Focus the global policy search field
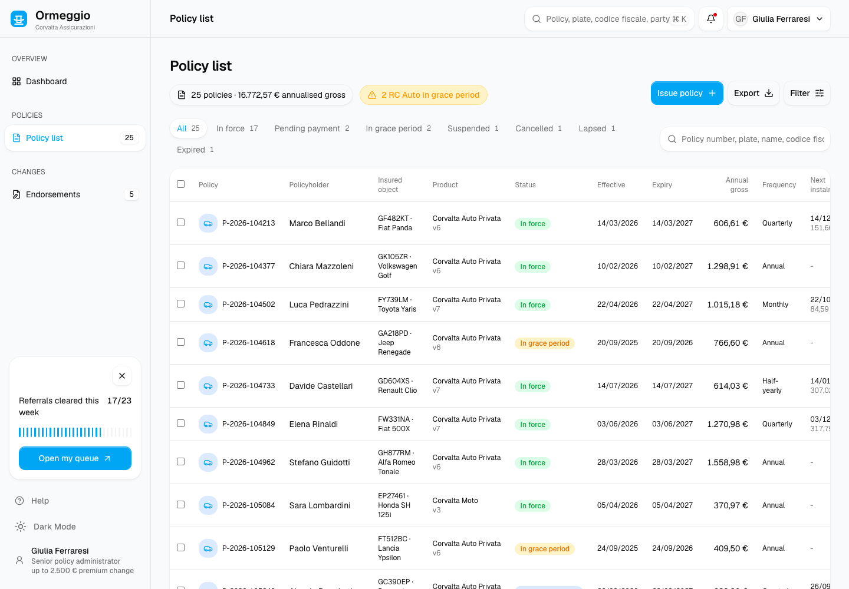The image size is (849, 589). point(610,19)
